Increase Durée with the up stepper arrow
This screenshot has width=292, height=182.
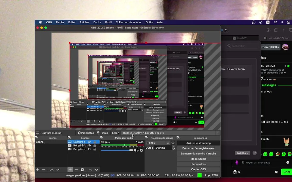pyautogui.click(x=174, y=147)
